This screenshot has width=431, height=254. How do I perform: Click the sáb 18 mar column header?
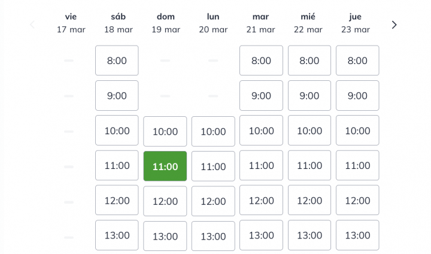[118, 23]
